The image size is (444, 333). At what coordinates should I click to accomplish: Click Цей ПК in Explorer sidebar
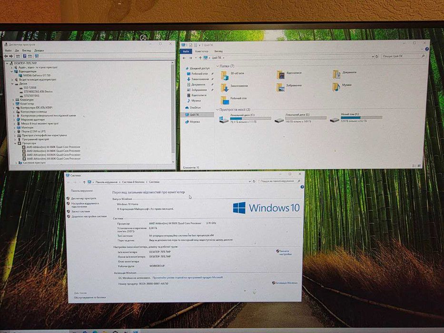[x=192, y=115]
